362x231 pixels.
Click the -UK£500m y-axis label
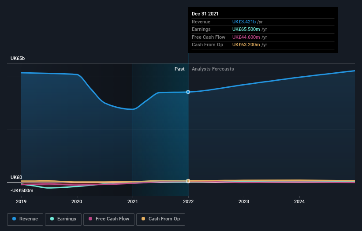22,190
